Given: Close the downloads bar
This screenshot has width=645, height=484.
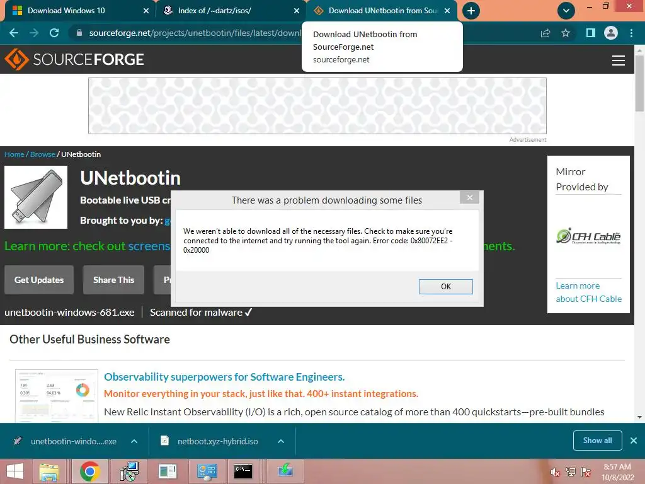Looking at the screenshot, I should tap(634, 441).
